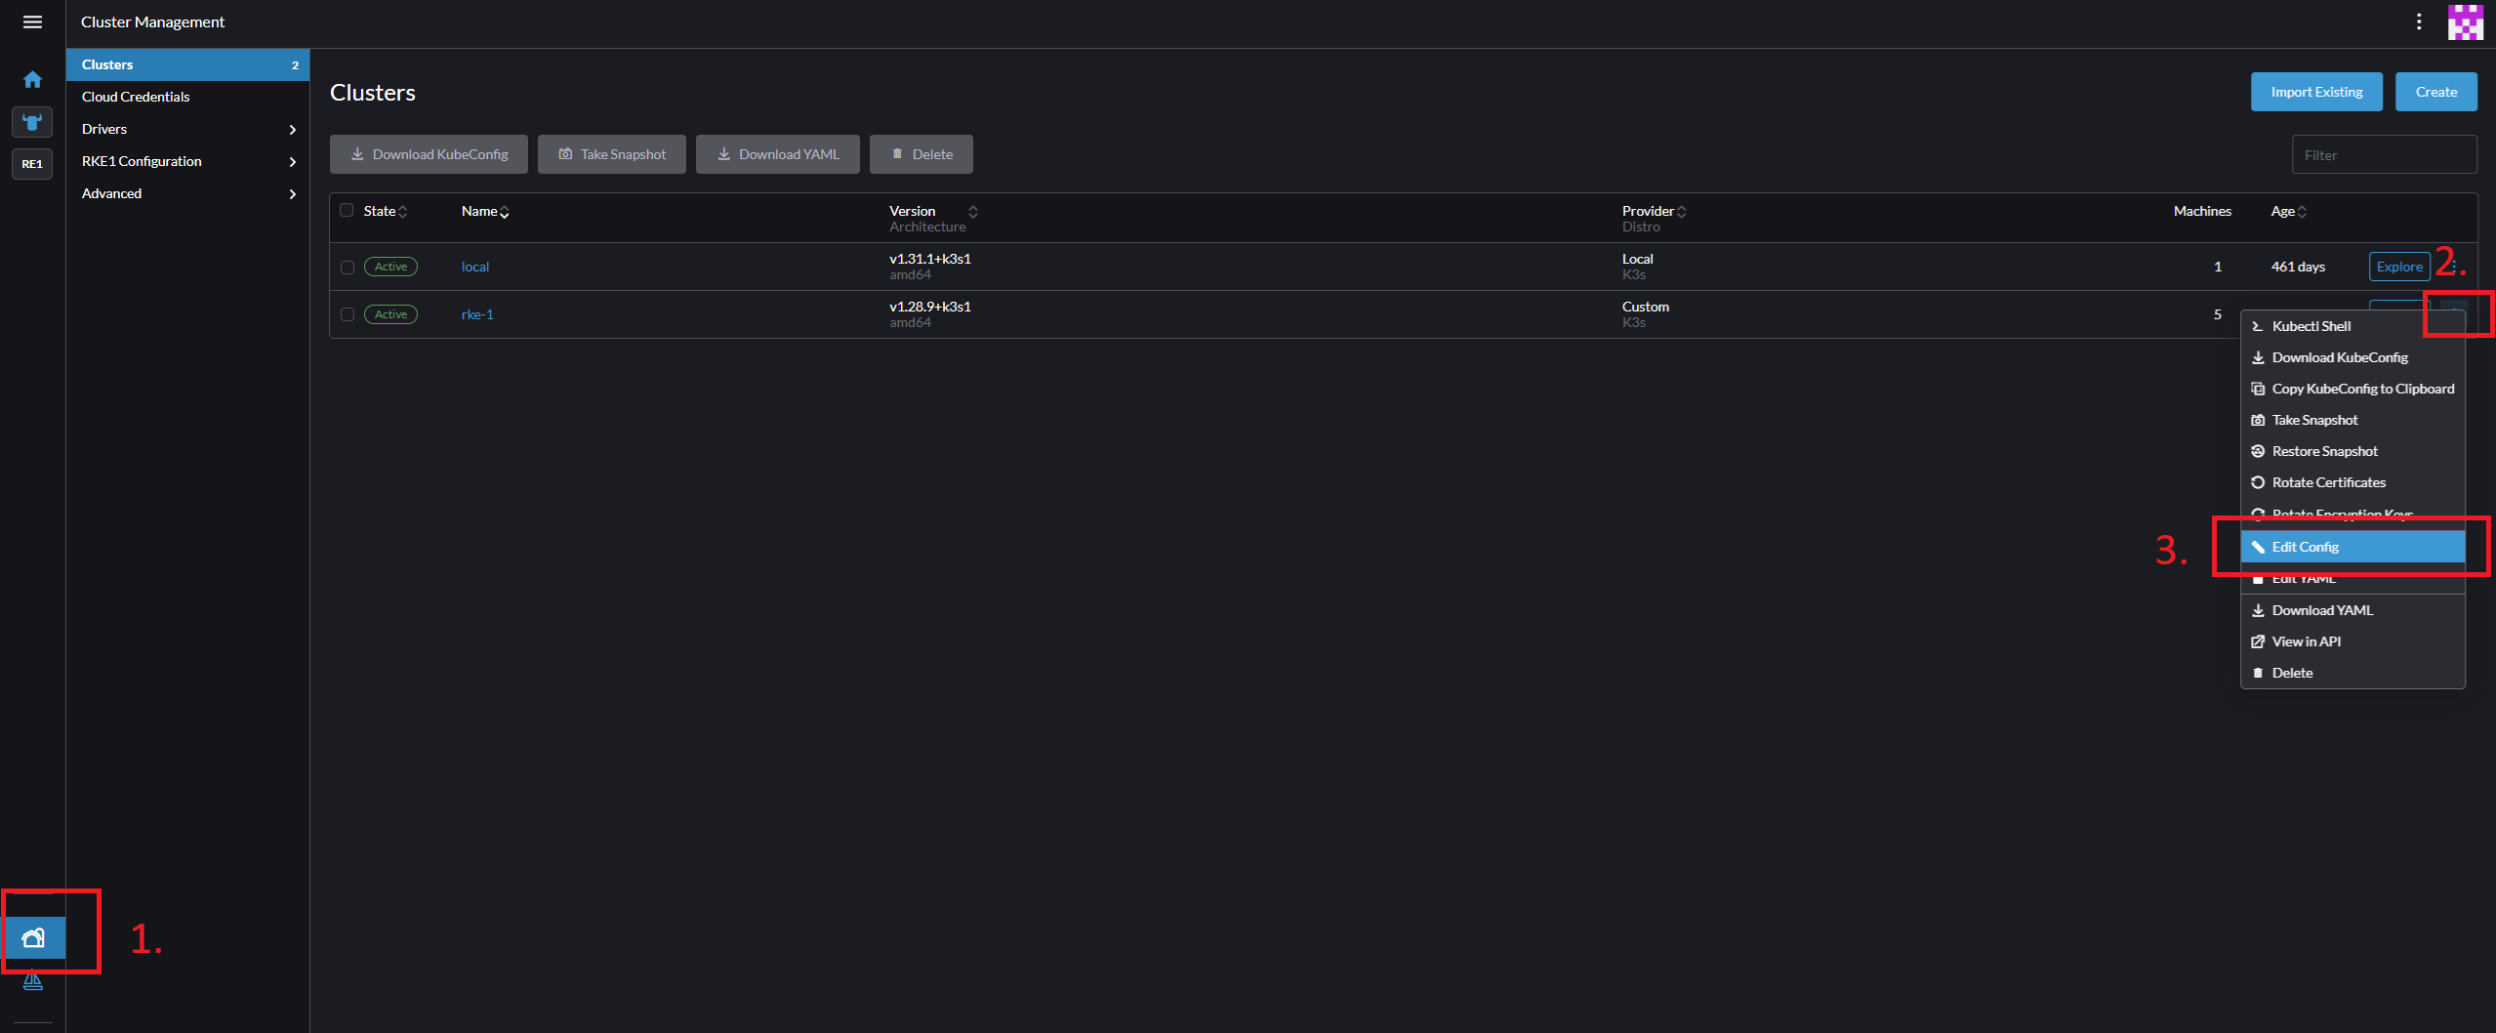Open the top-right vertical dots menu
The image size is (2496, 1033).
[x=2418, y=21]
